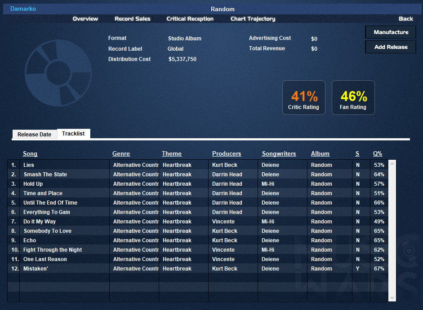Click the vinyl record album artwork icon
The image size is (423, 310).
[58, 73]
